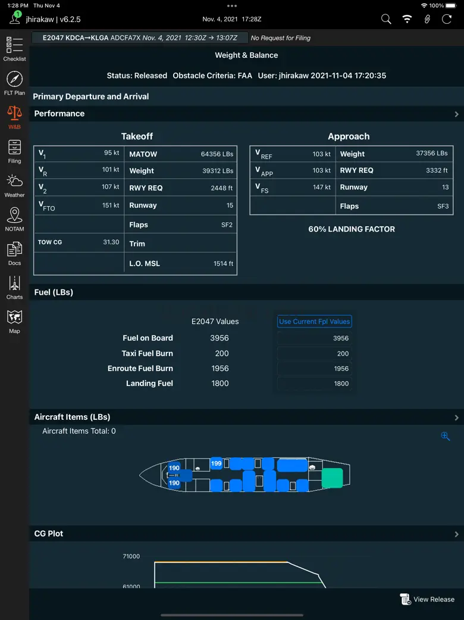Tap the approach Flaps SF3 value
Screen dimensions: 464x620
click(443, 206)
